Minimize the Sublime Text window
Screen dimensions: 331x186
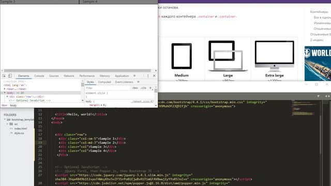[x=307, y=84]
